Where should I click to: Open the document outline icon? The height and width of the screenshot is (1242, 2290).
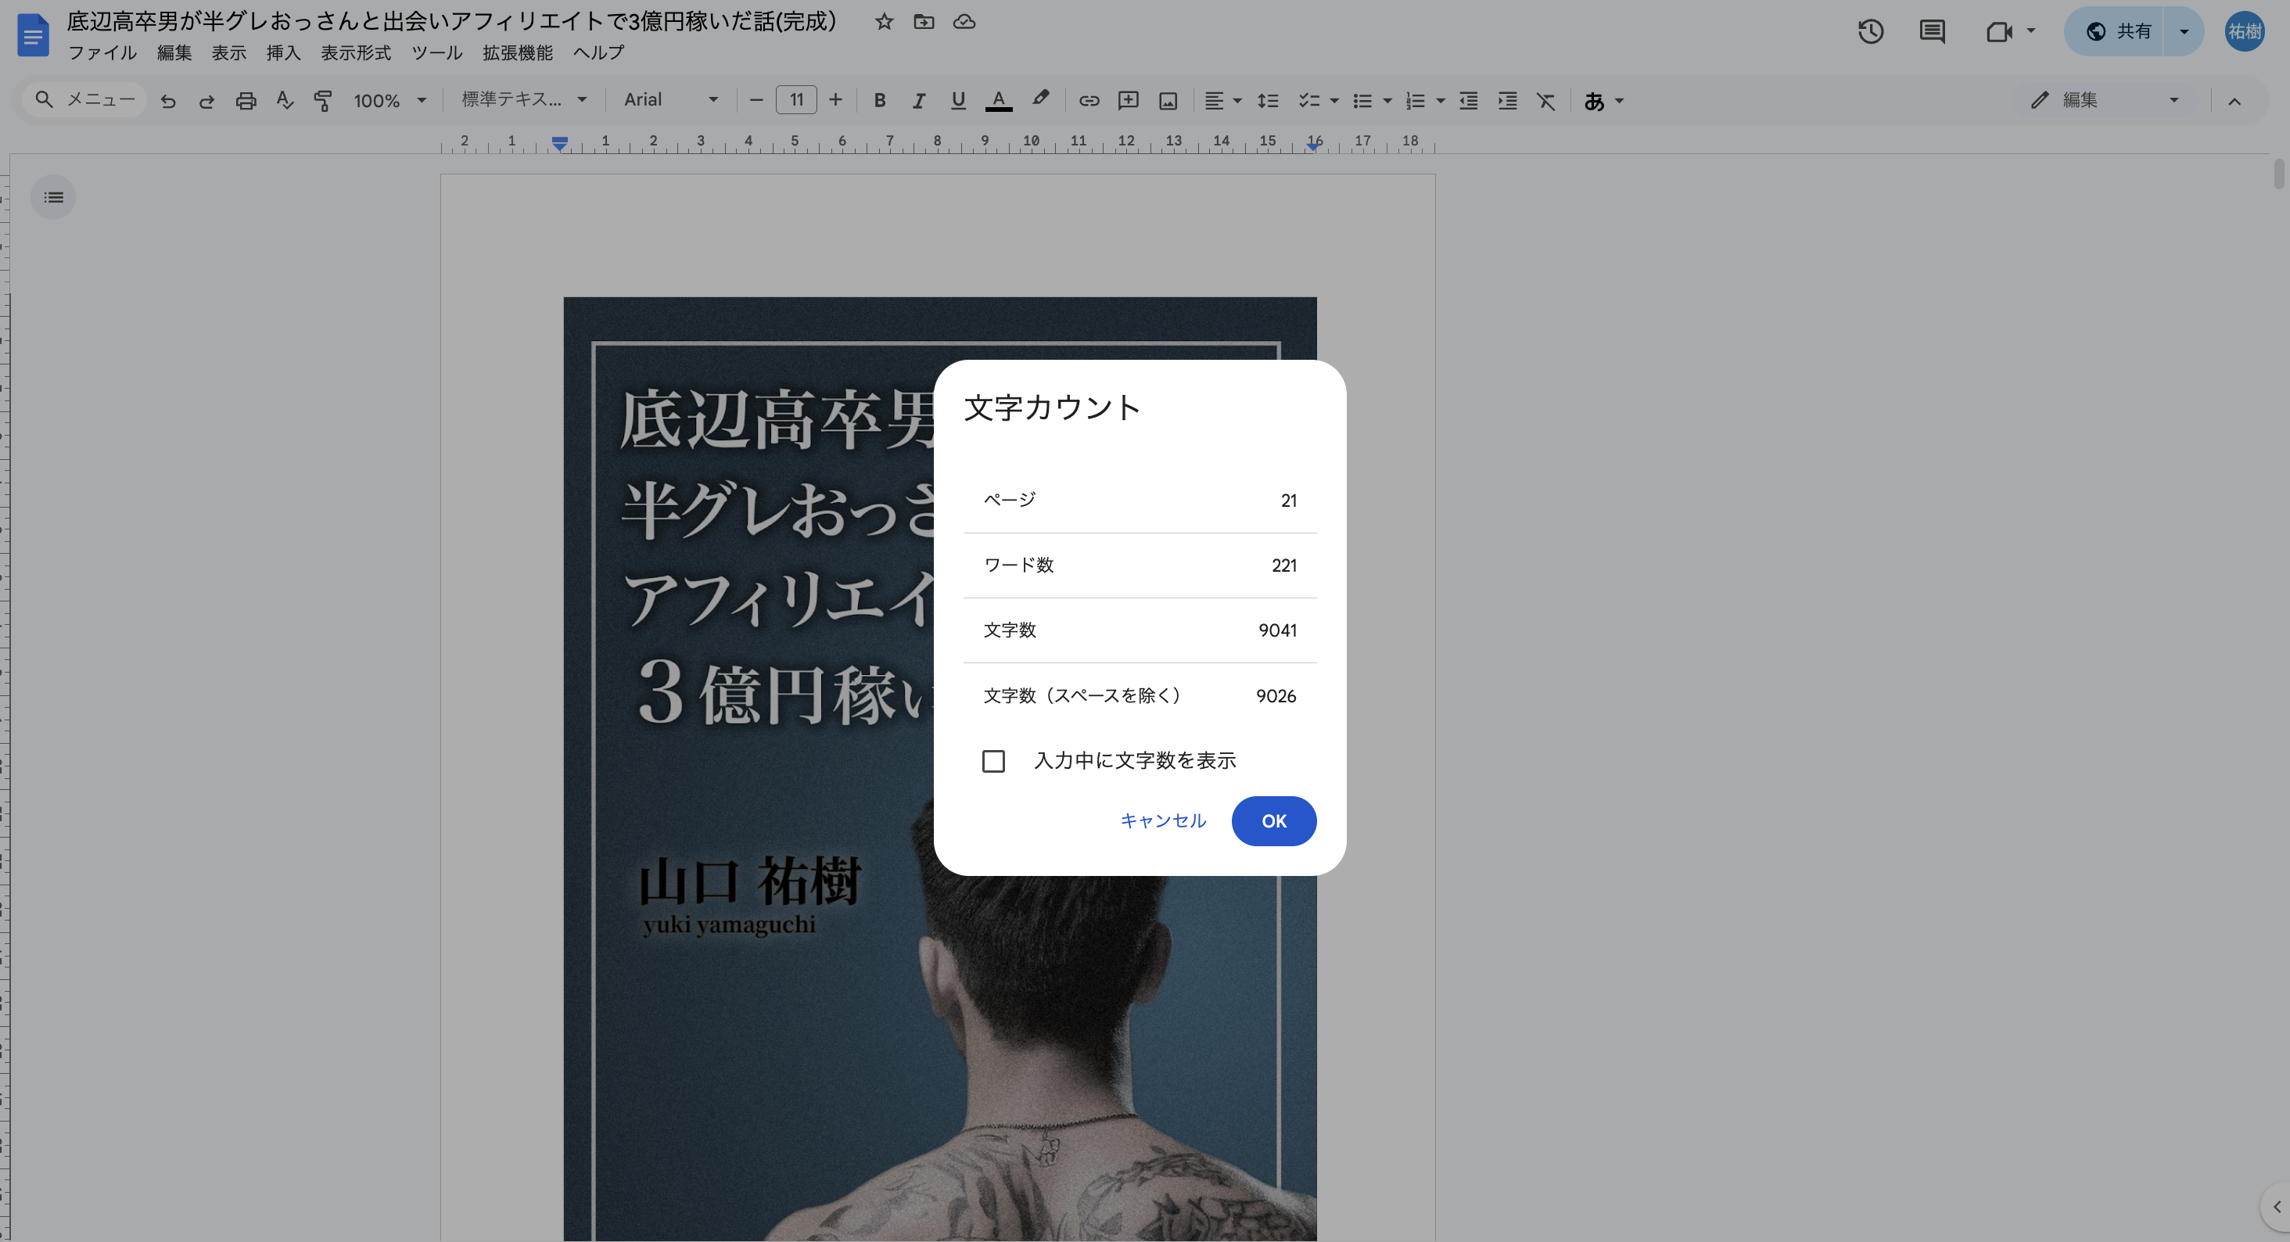click(x=53, y=197)
